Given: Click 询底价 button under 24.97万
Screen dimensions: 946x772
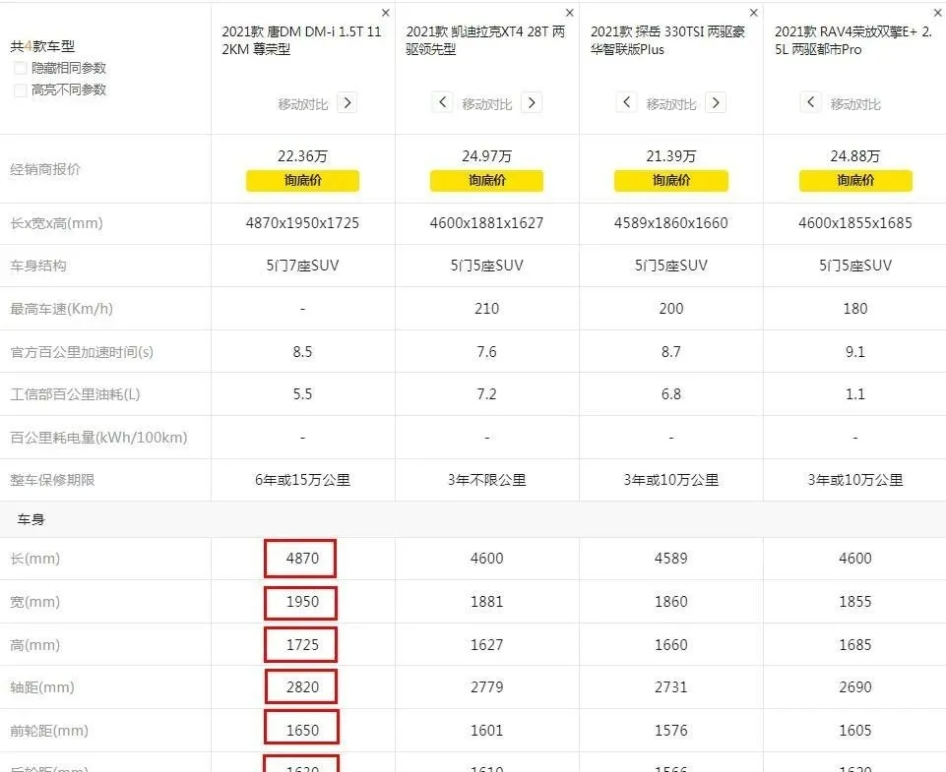Looking at the screenshot, I should point(486,180).
